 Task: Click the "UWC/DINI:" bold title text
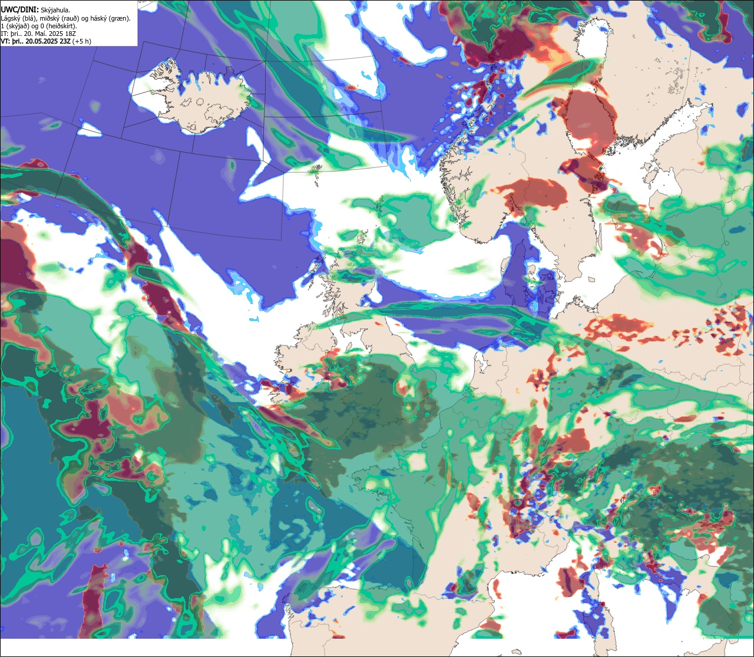20,10
